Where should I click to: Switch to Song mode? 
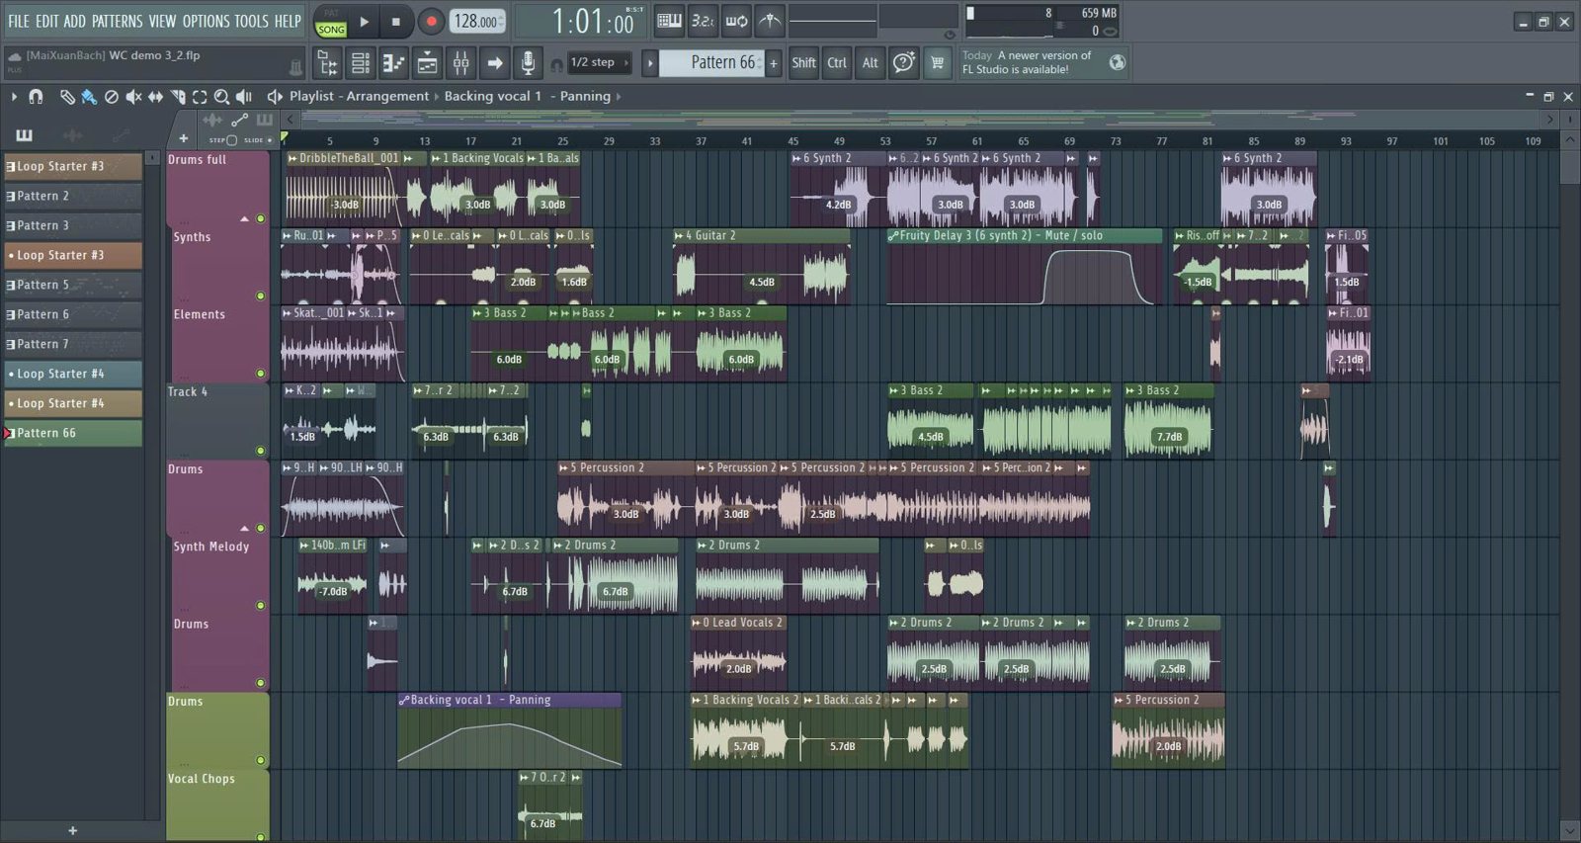point(331,30)
